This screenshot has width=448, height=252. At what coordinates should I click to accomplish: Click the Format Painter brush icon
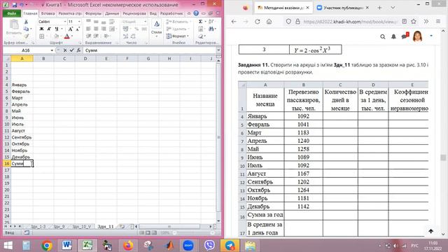[27, 36]
